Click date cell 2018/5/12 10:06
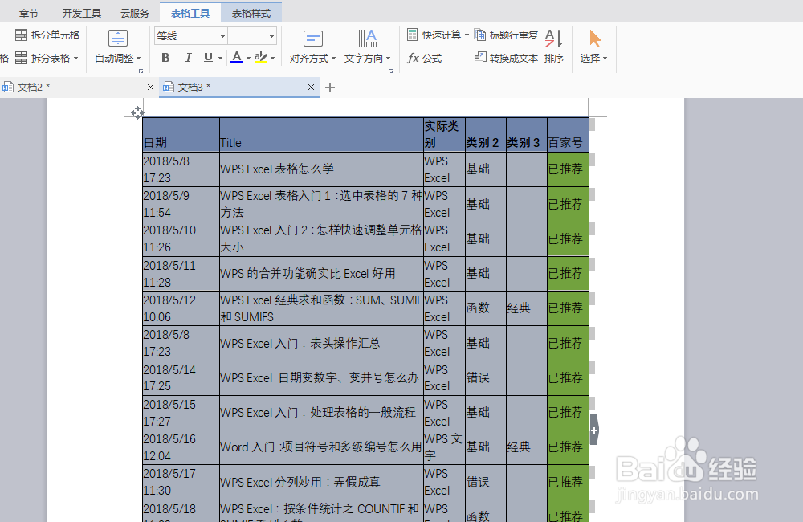 [x=181, y=308]
